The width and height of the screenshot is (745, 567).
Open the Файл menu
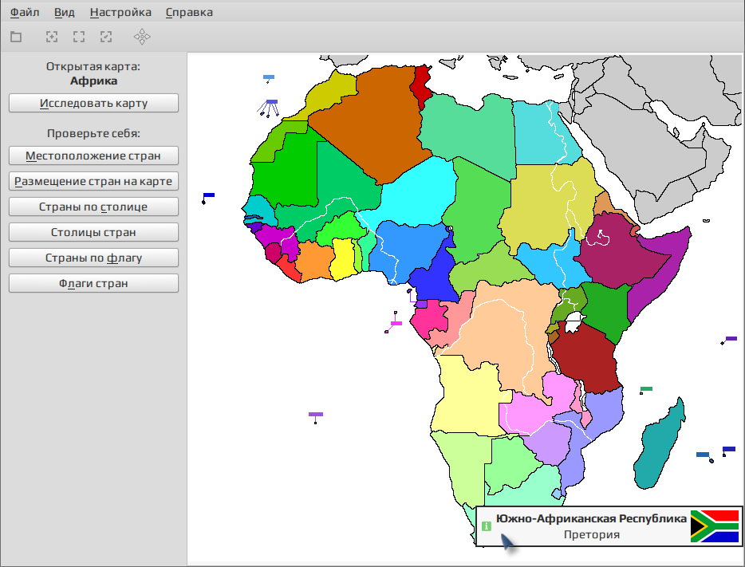pyautogui.click(x=25, y=12)
